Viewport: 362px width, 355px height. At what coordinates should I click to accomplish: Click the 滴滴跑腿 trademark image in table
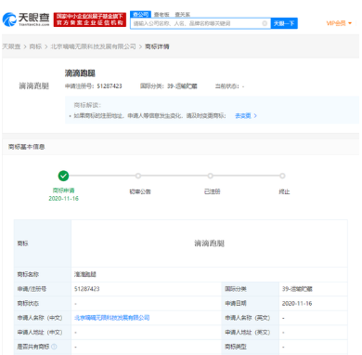pos(209,243)
